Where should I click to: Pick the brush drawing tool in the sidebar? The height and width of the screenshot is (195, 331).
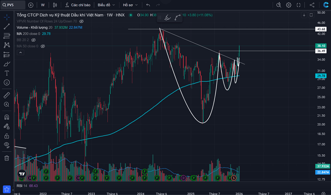7,64
